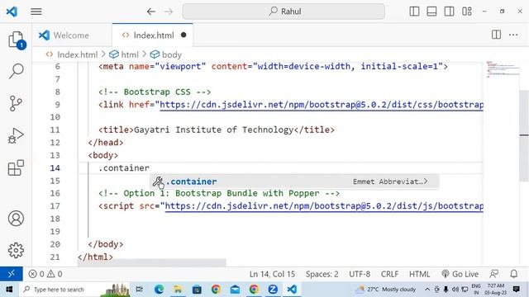Open the editor More Actions menu
Screen dimensions: 529x297
(513, 35)
